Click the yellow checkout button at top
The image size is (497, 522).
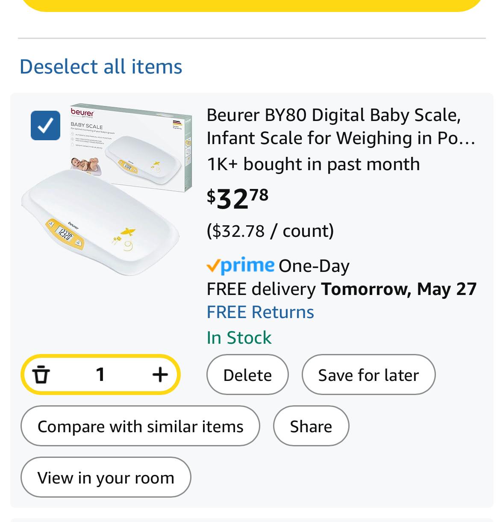click(x=252, y=5)
